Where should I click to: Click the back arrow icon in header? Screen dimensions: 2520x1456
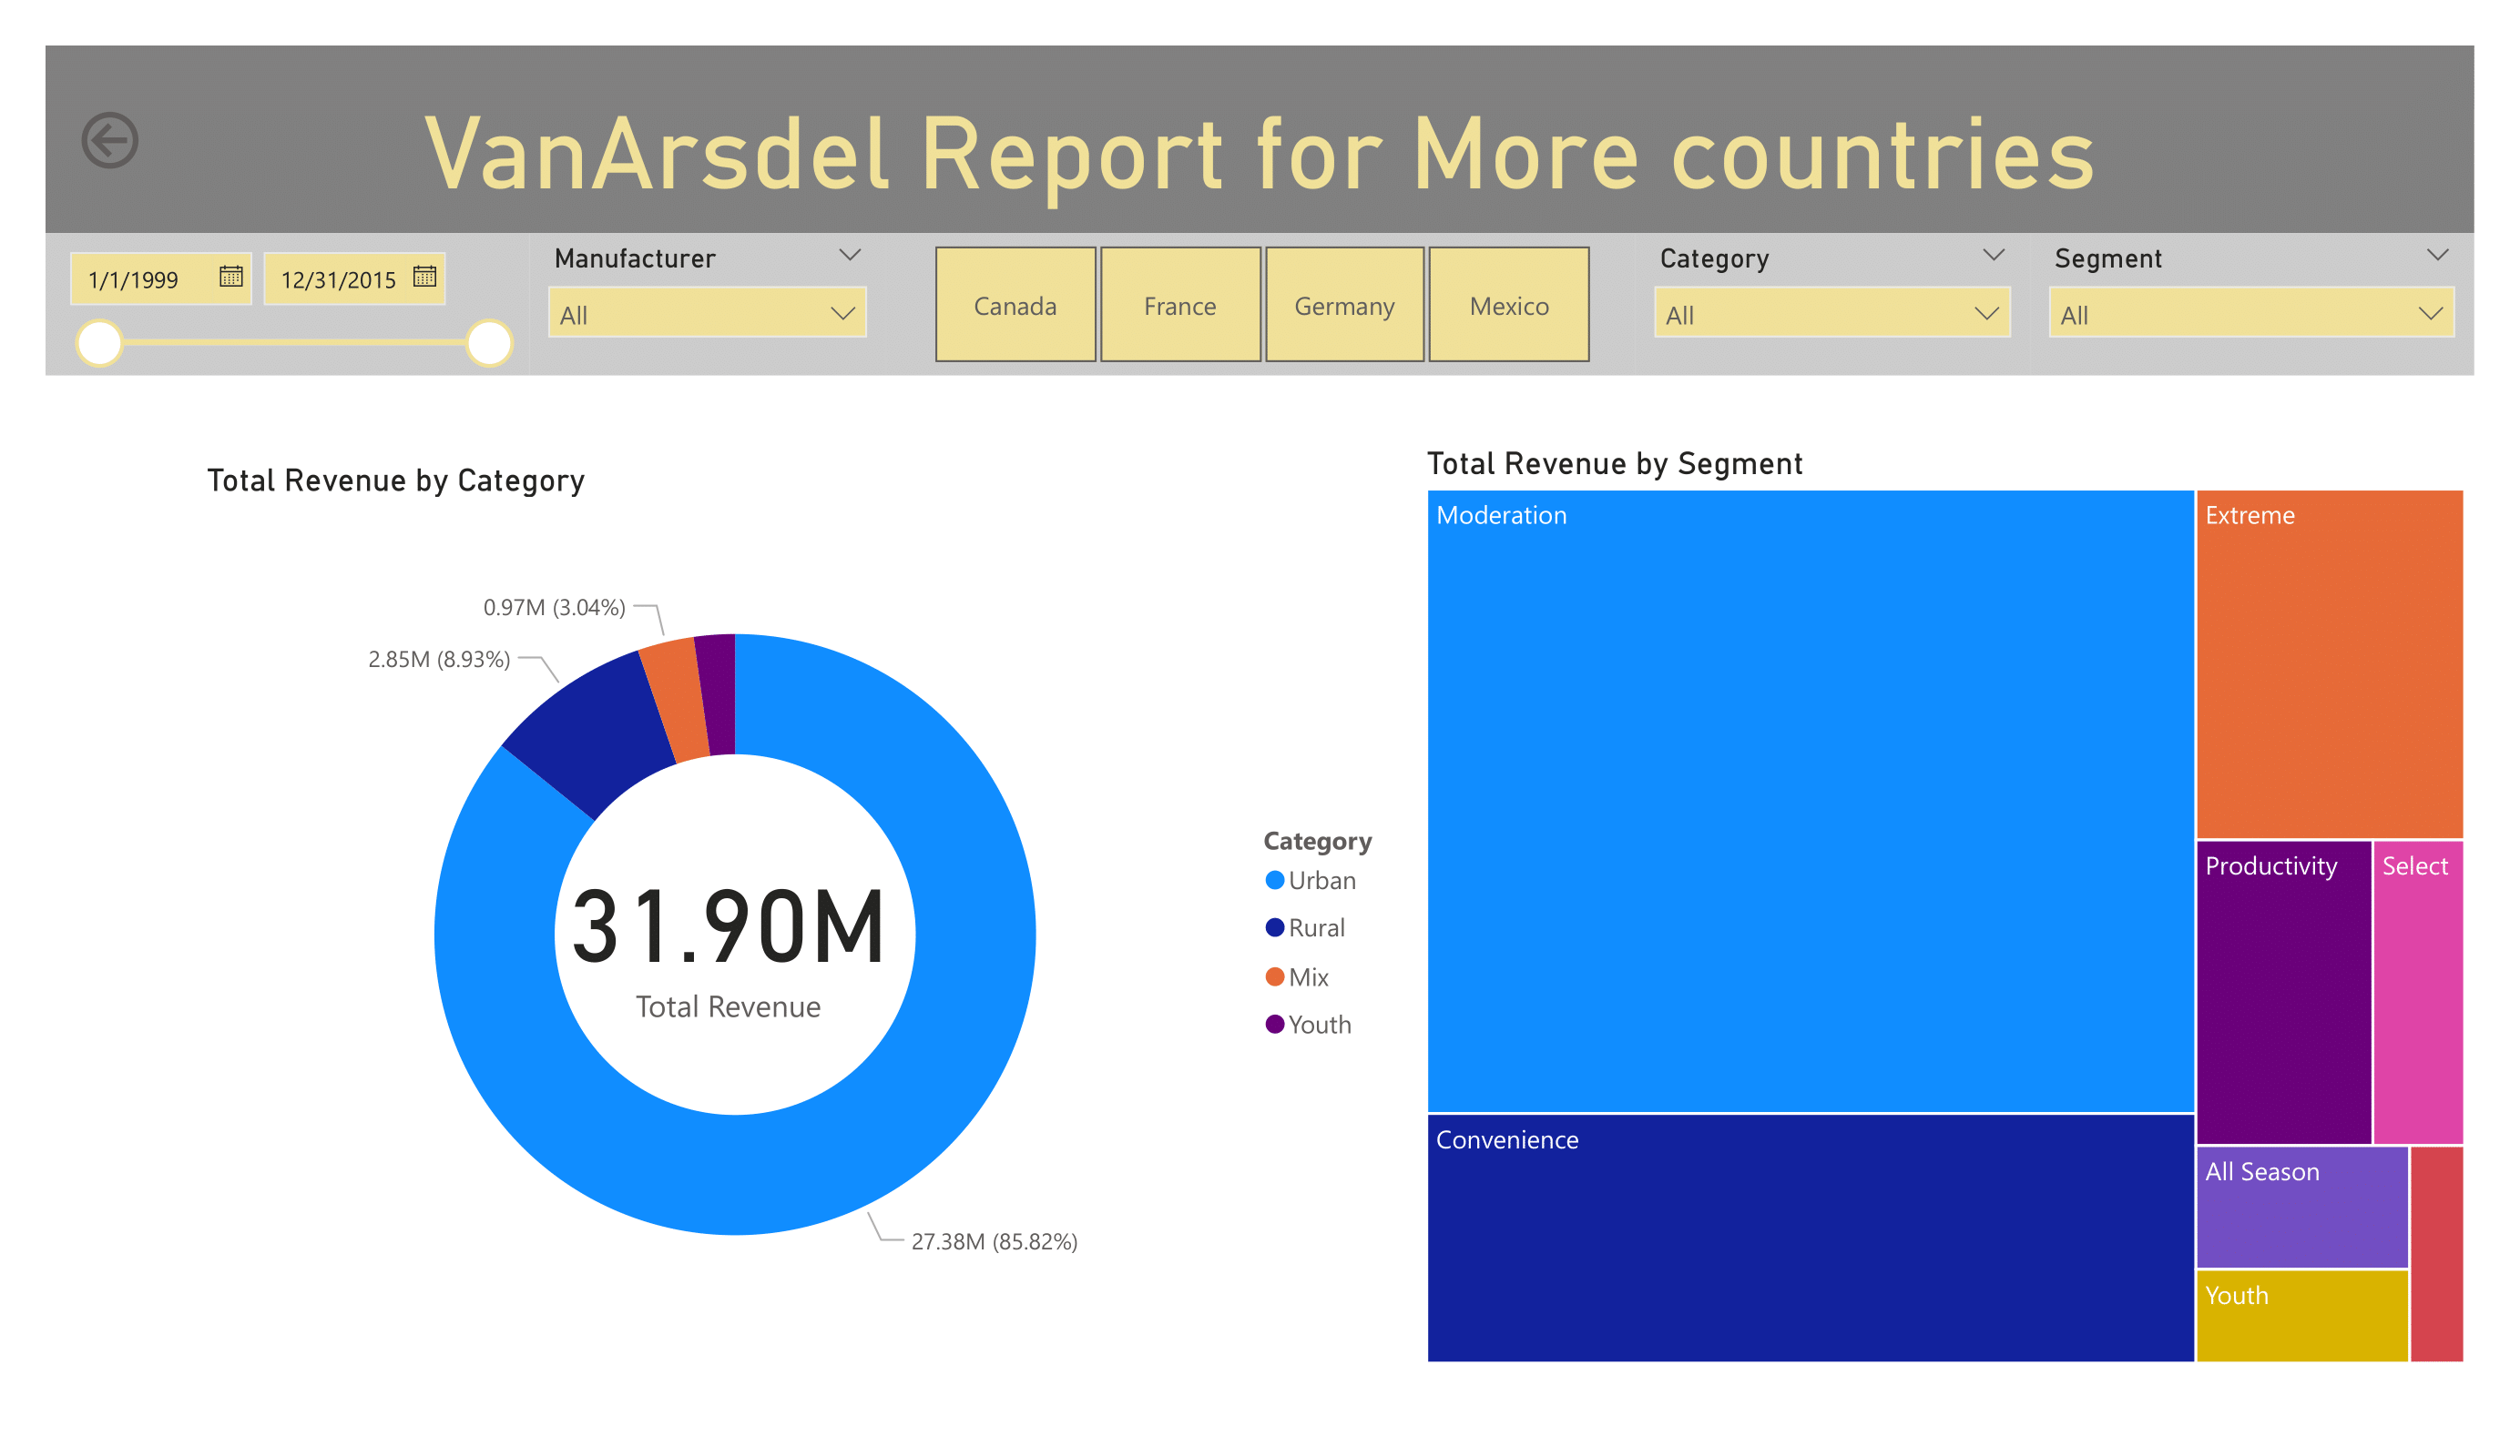[110, 140]
